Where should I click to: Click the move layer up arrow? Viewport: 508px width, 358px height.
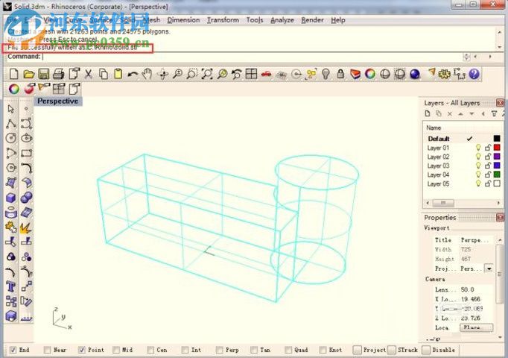tap(460, 114)
